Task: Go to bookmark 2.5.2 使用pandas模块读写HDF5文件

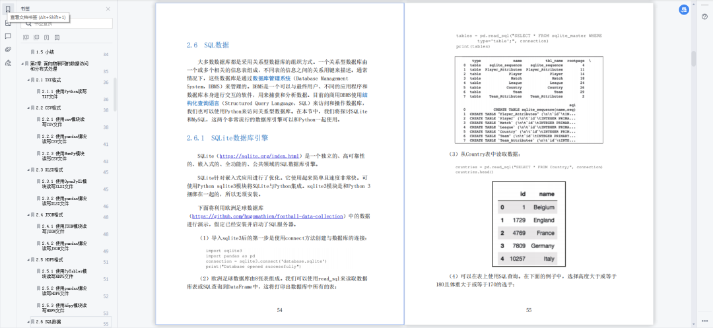Action: 65,291
